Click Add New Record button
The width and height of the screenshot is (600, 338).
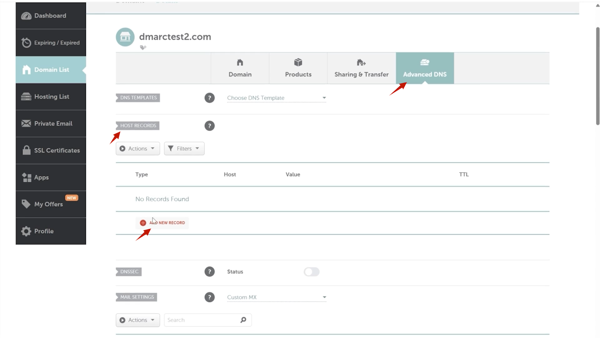pos(163,223)
